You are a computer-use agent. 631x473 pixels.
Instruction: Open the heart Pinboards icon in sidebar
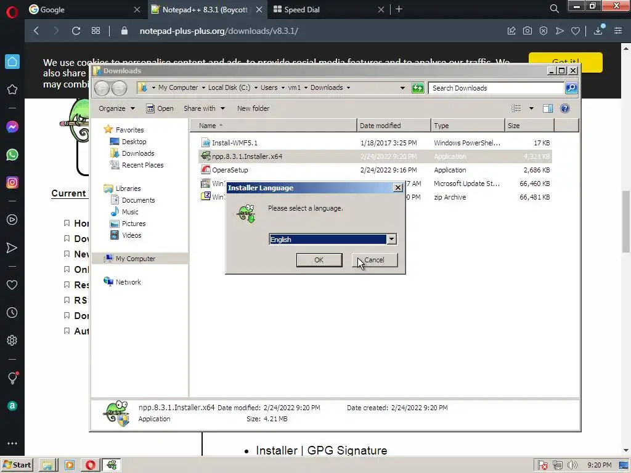(12, 285)
